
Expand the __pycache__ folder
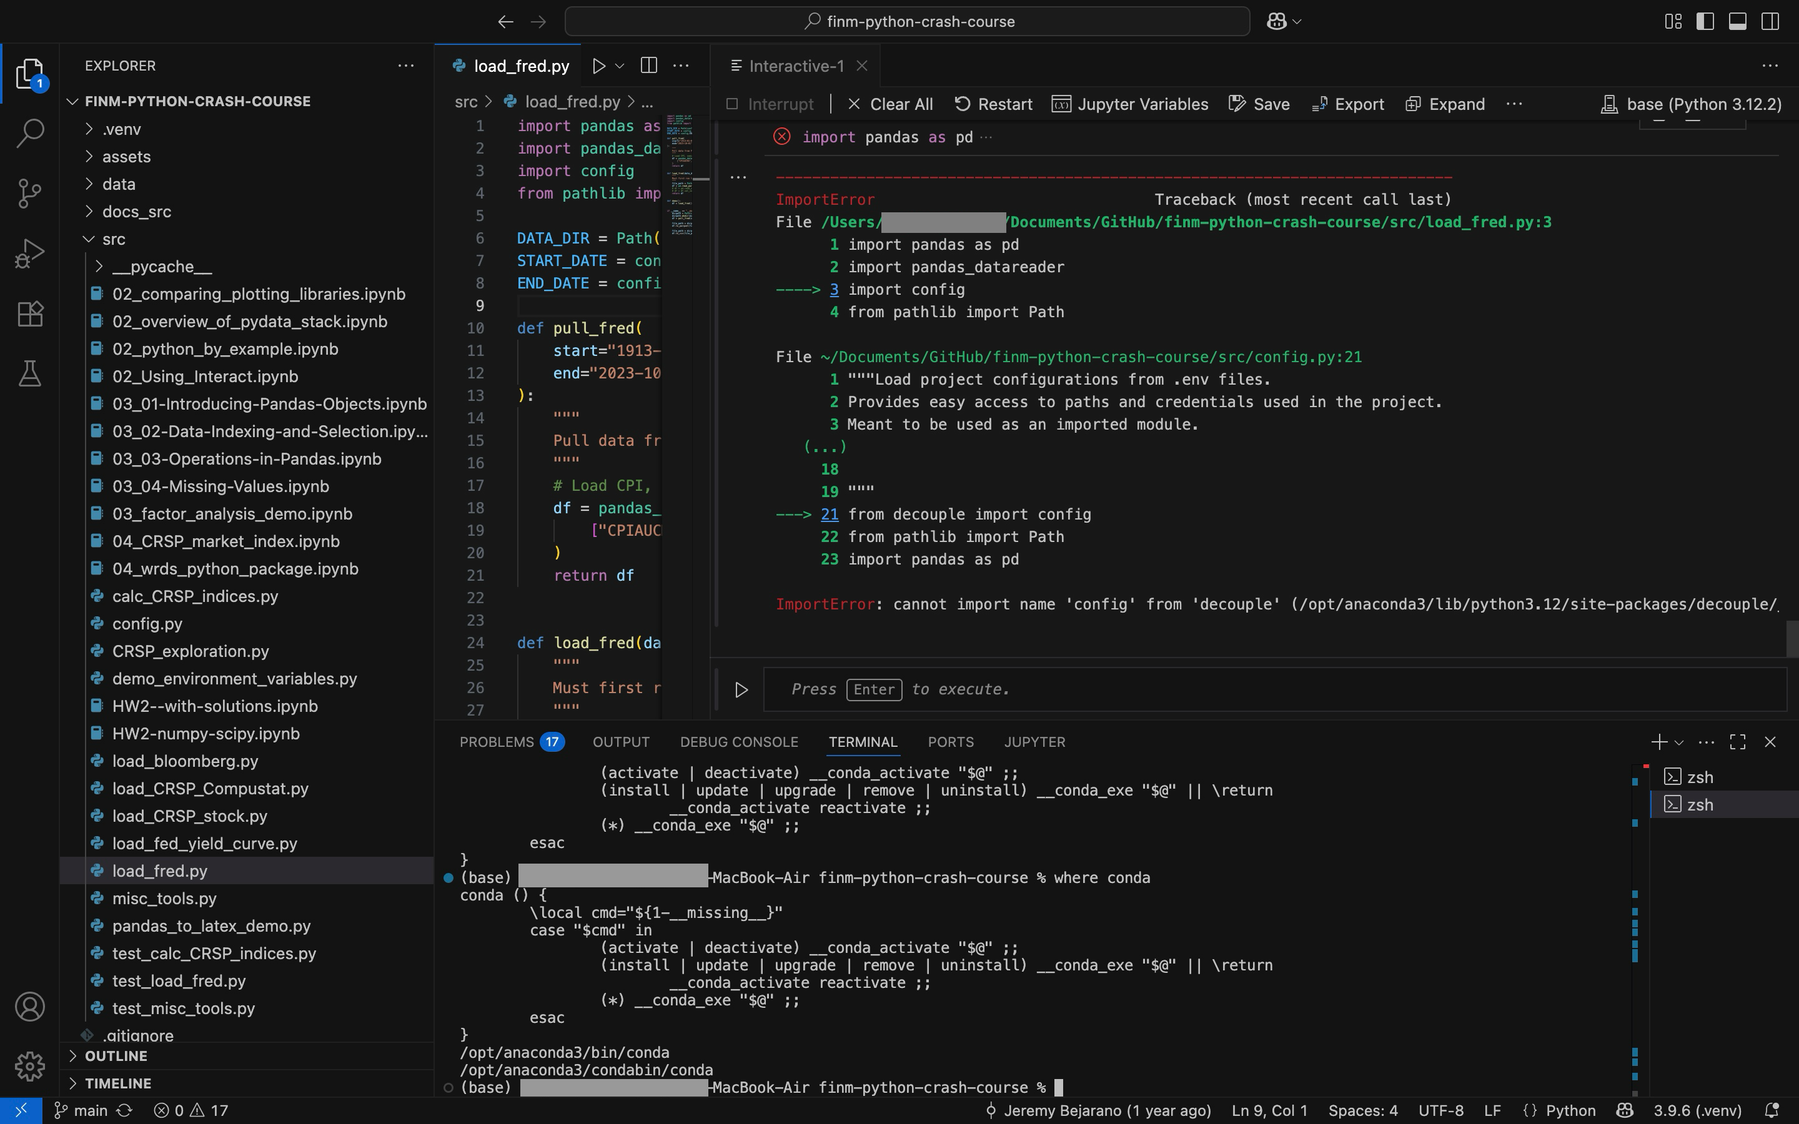coord(99,267)
